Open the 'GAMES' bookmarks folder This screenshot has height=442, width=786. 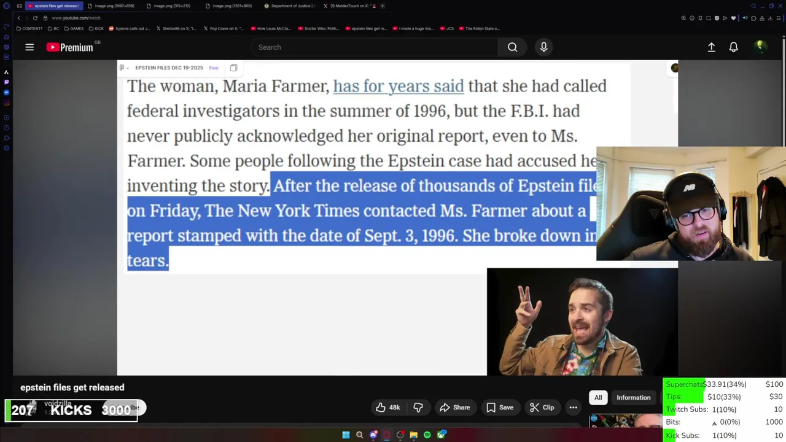(x=74, y=28)
